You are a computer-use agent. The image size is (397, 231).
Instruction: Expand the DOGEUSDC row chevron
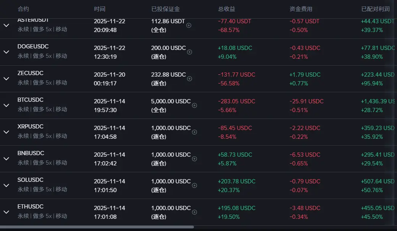click(x=6, y=52)
